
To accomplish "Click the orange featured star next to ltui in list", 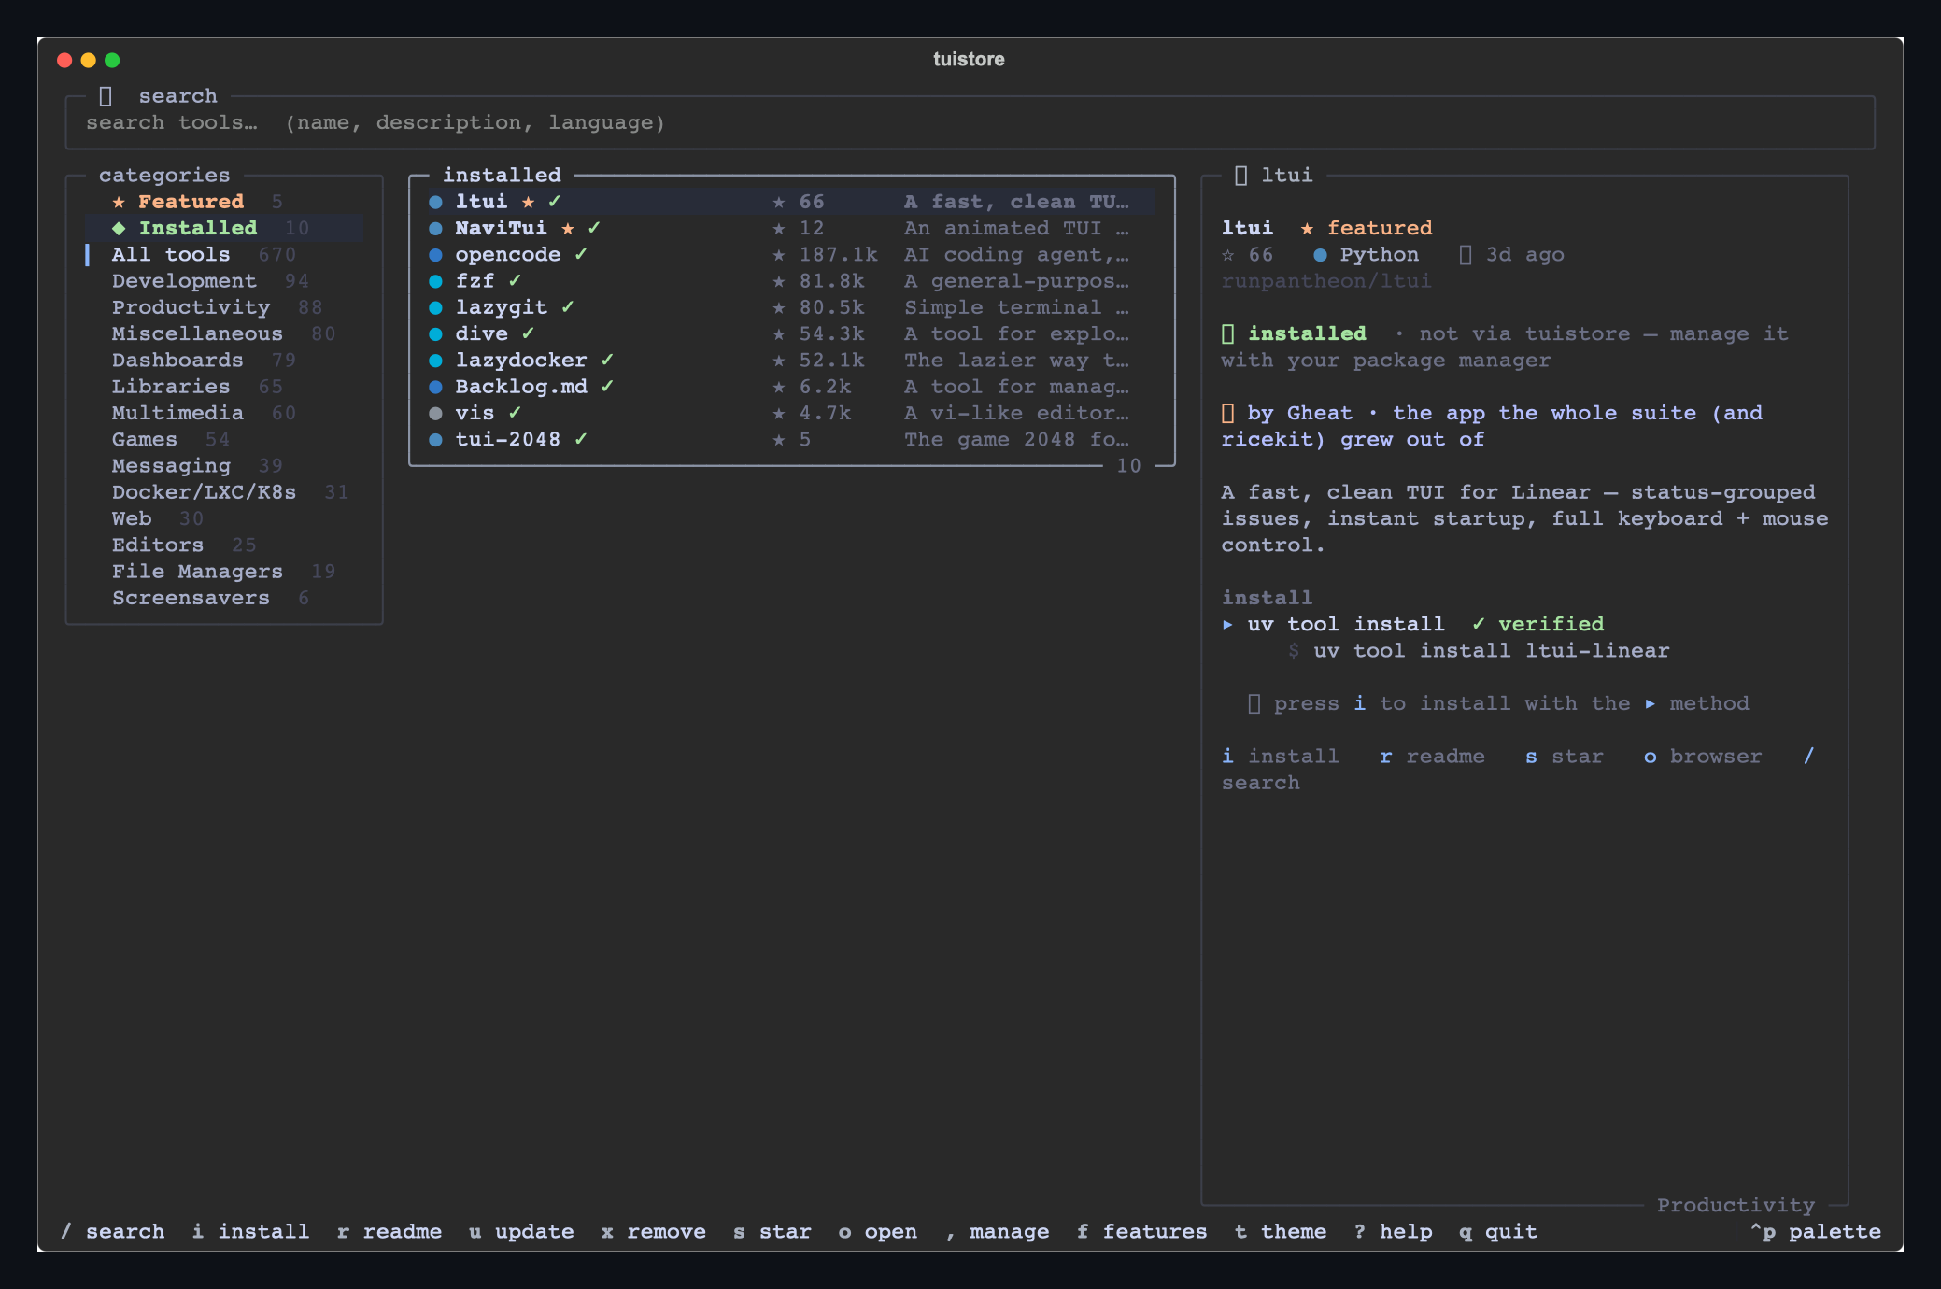I will (528, 202).
